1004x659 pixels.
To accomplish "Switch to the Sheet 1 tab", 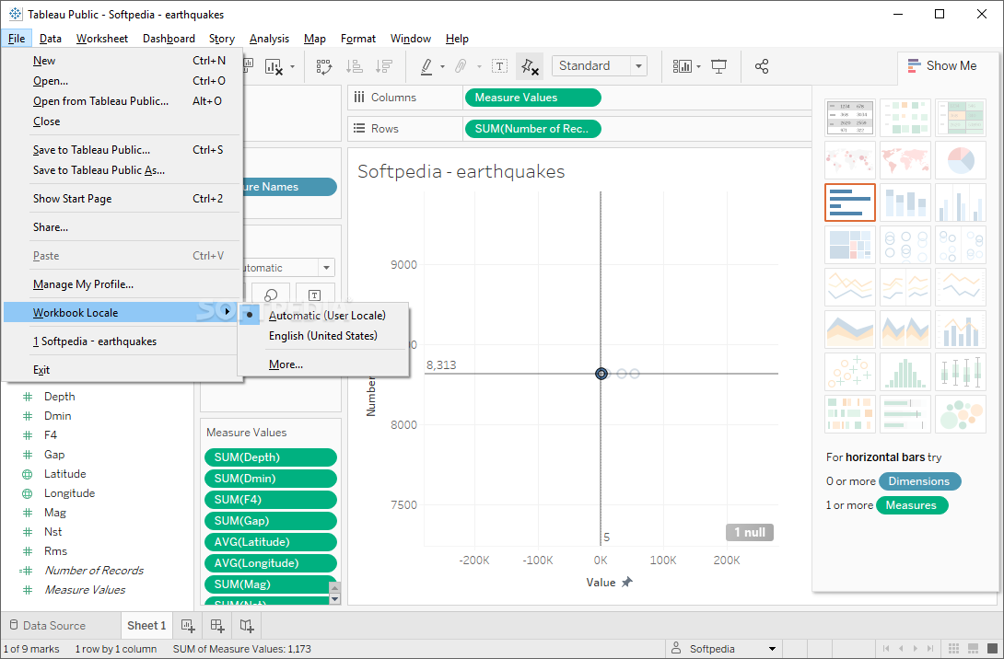I will (x=146, y=626).
